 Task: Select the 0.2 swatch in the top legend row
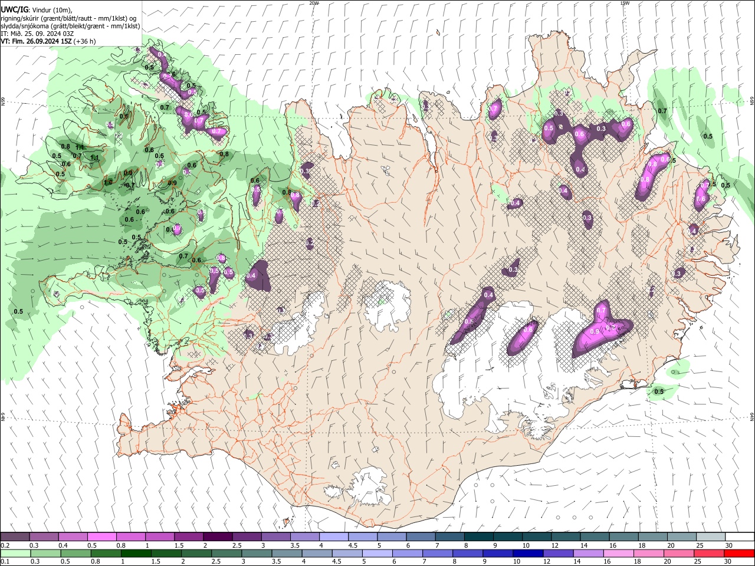pyautogui.click(x=15, y=537)
